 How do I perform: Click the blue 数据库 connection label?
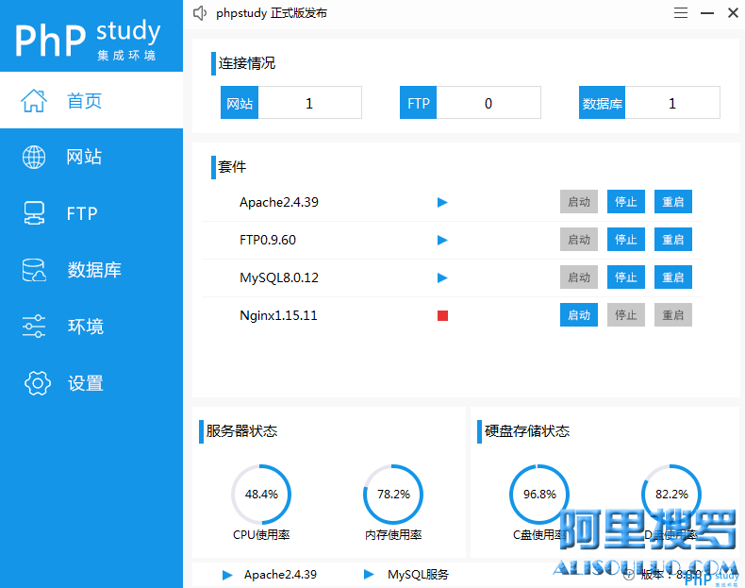pyautogui.click(x=602, y=103)
